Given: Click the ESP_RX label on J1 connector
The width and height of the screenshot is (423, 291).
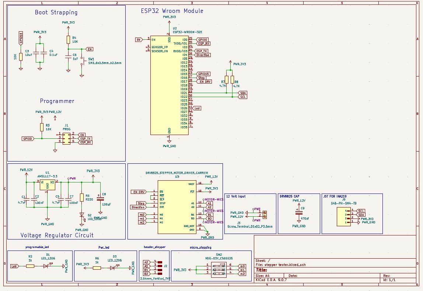Looking at the screenshot, I should (x=85, y=142).
